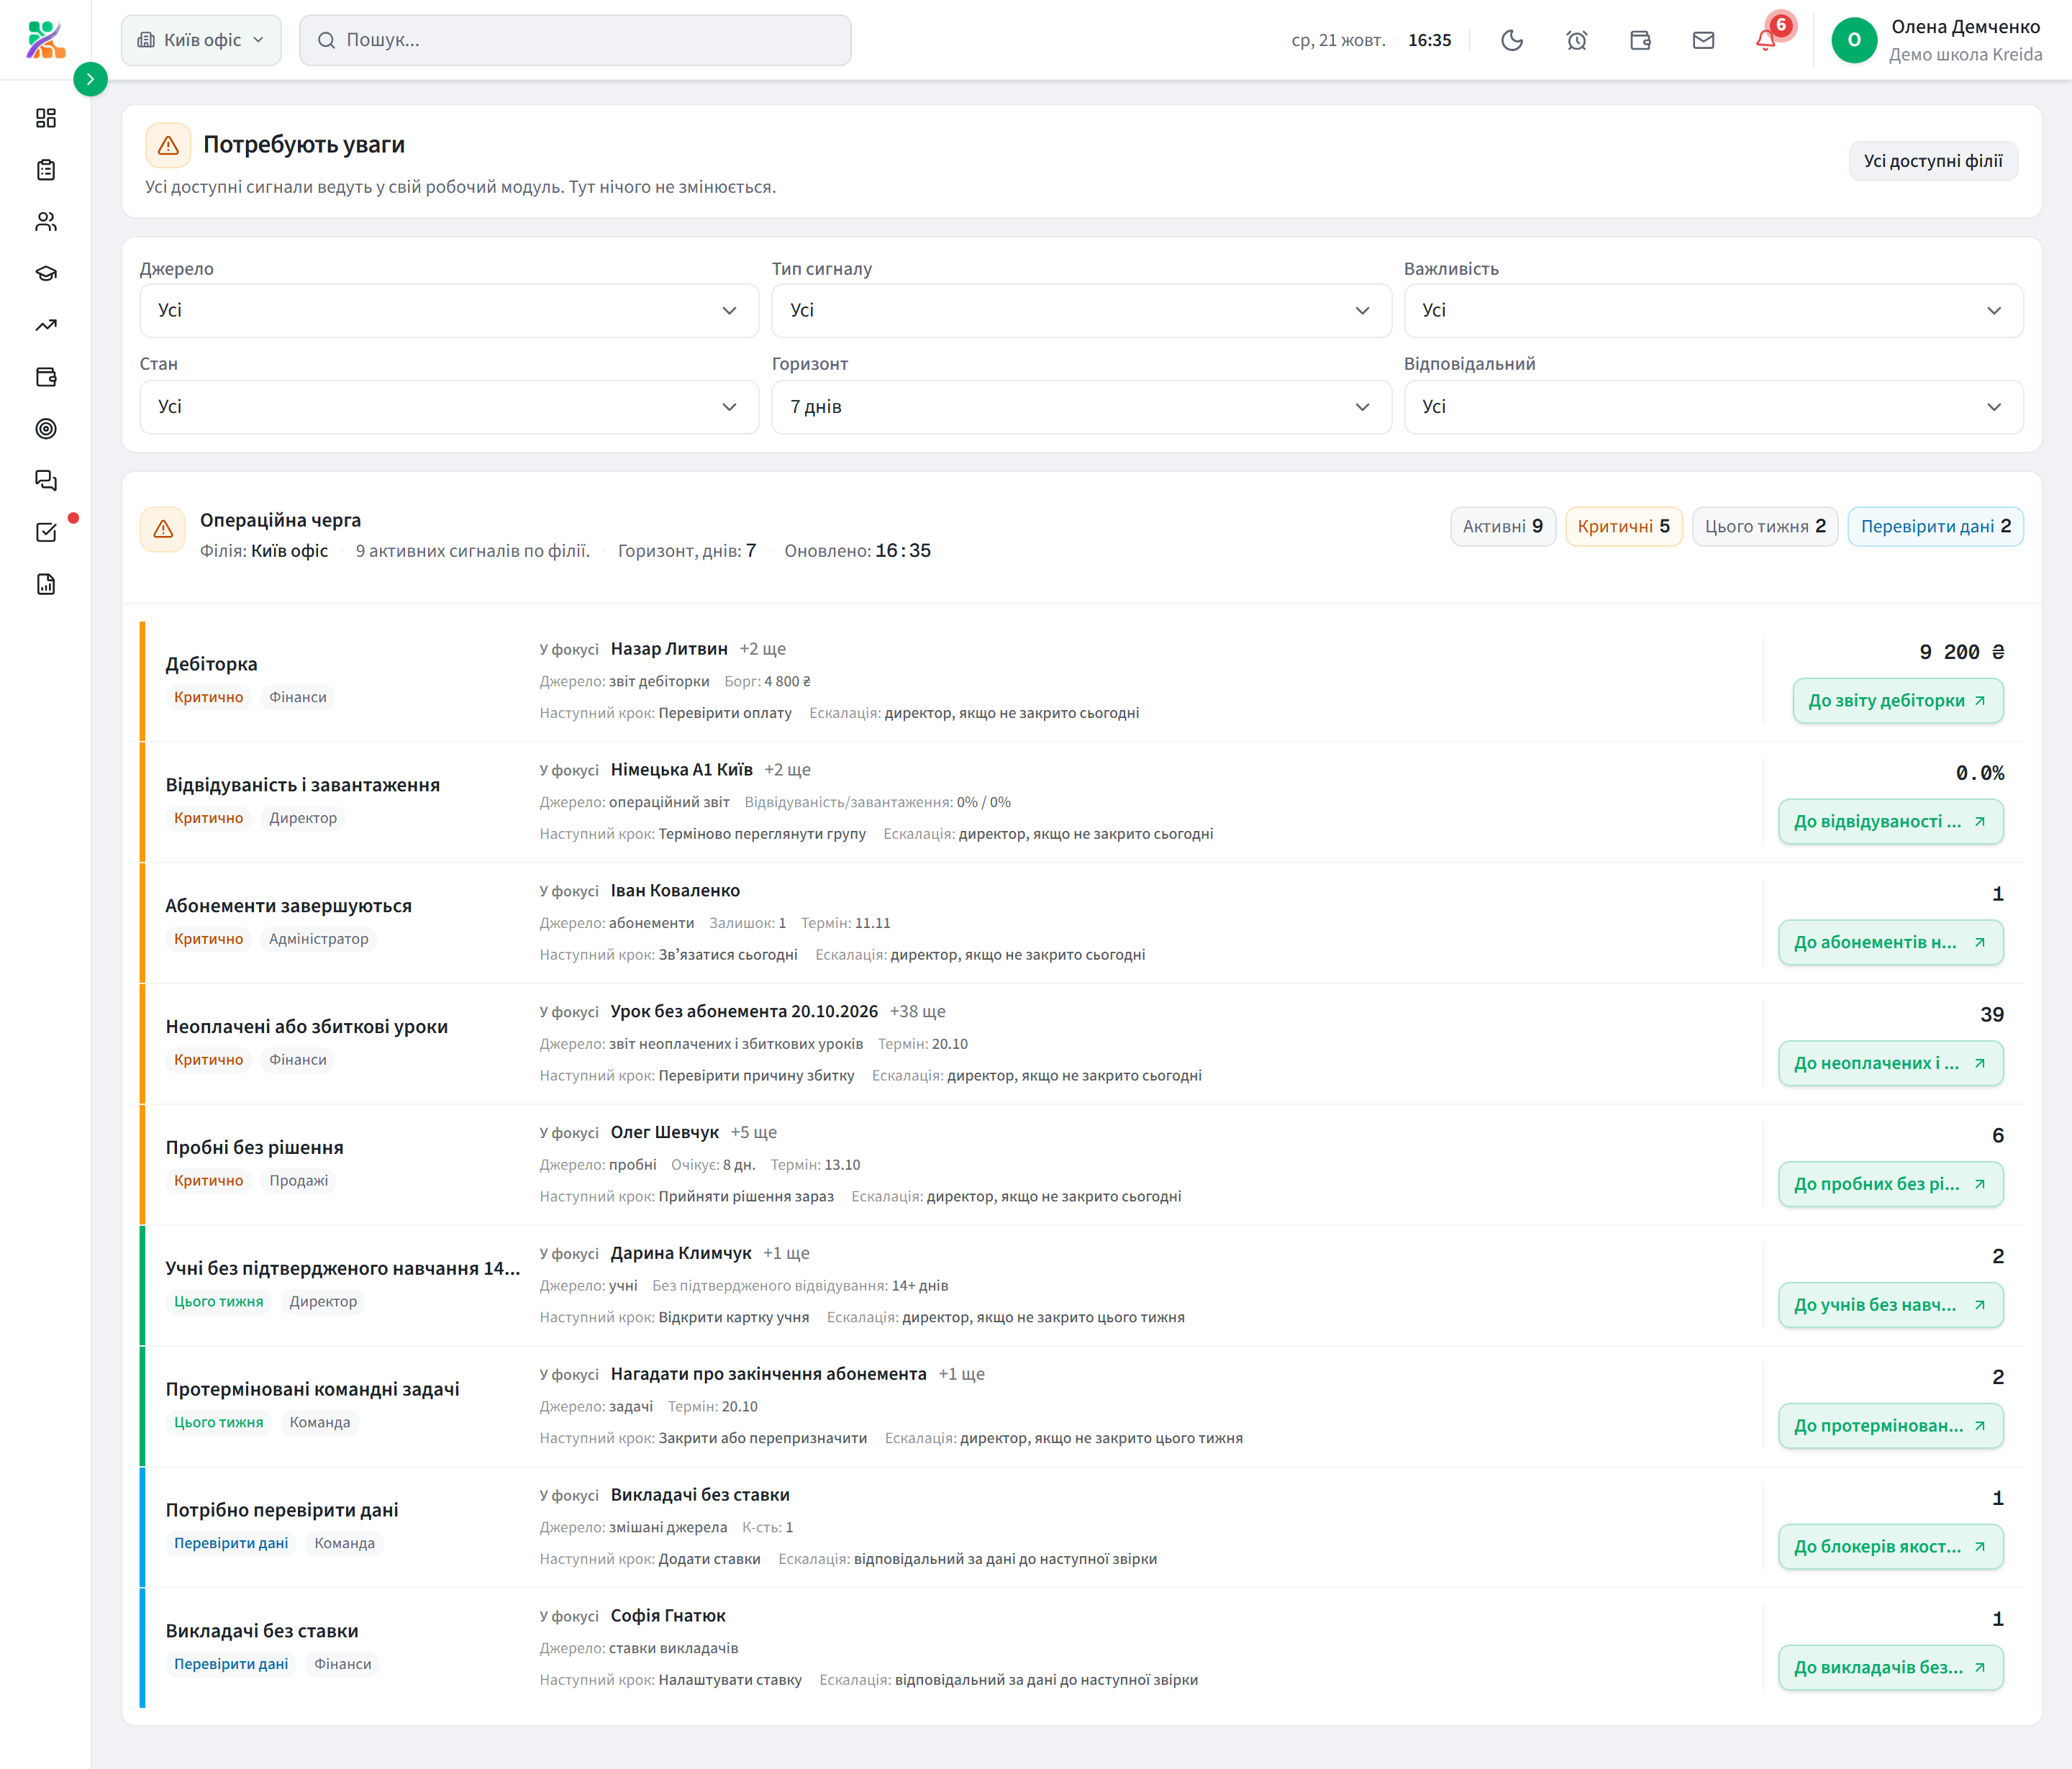This screenshot has height=1769, width=2072.
Task: Open the clipboard list icon in sidebar
Action: point(46,170)
